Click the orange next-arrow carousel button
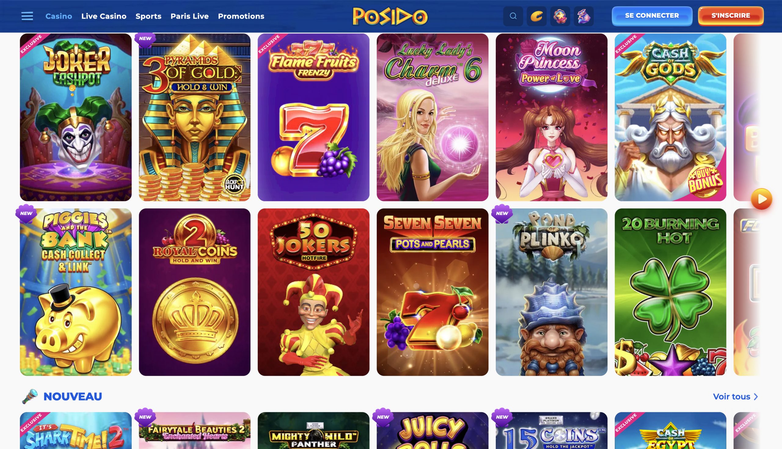This screenshot has width=782, height=449. 761,199
